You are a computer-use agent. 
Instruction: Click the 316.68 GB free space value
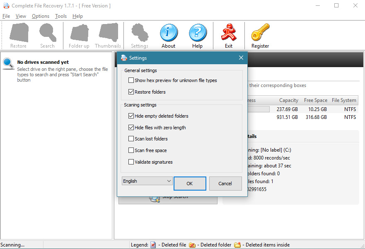click(x=316, y=117)
